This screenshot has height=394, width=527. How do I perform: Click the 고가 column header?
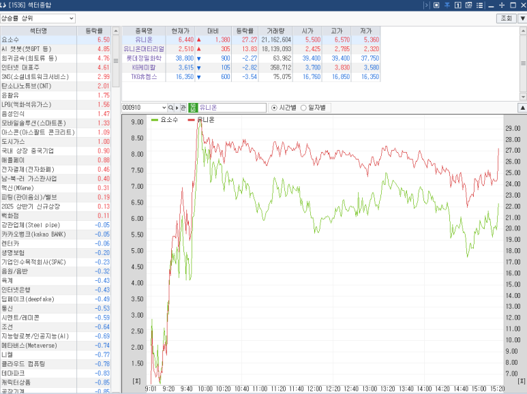[336, 31]
